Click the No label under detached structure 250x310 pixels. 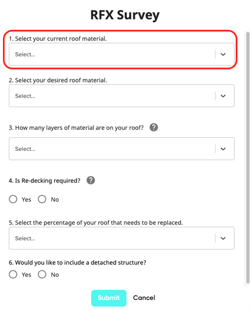tap(55, 275)
